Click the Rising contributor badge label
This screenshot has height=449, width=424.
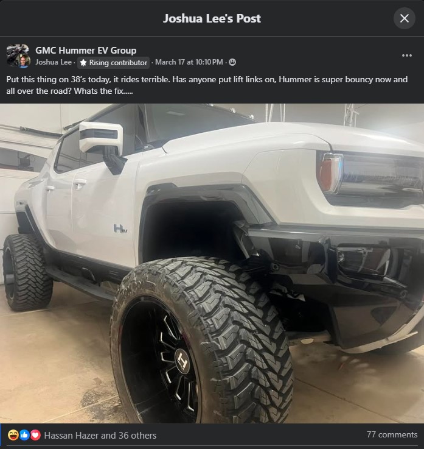(118, 62)
